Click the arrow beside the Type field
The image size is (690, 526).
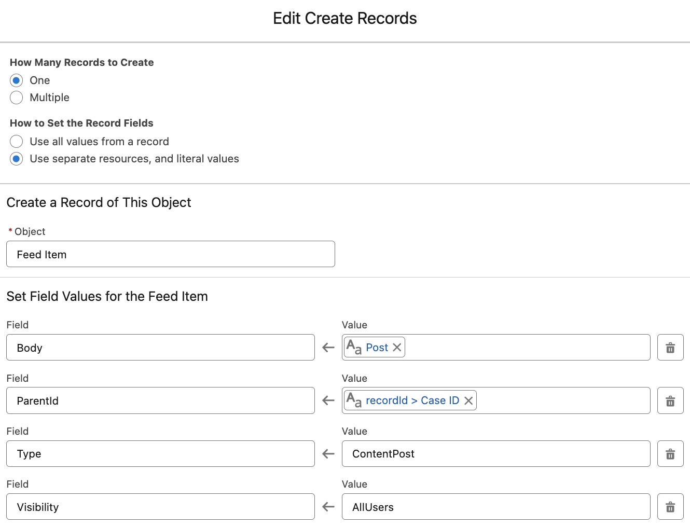(328, 453)
